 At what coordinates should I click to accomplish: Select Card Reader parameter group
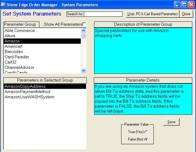tap(42, 57)
